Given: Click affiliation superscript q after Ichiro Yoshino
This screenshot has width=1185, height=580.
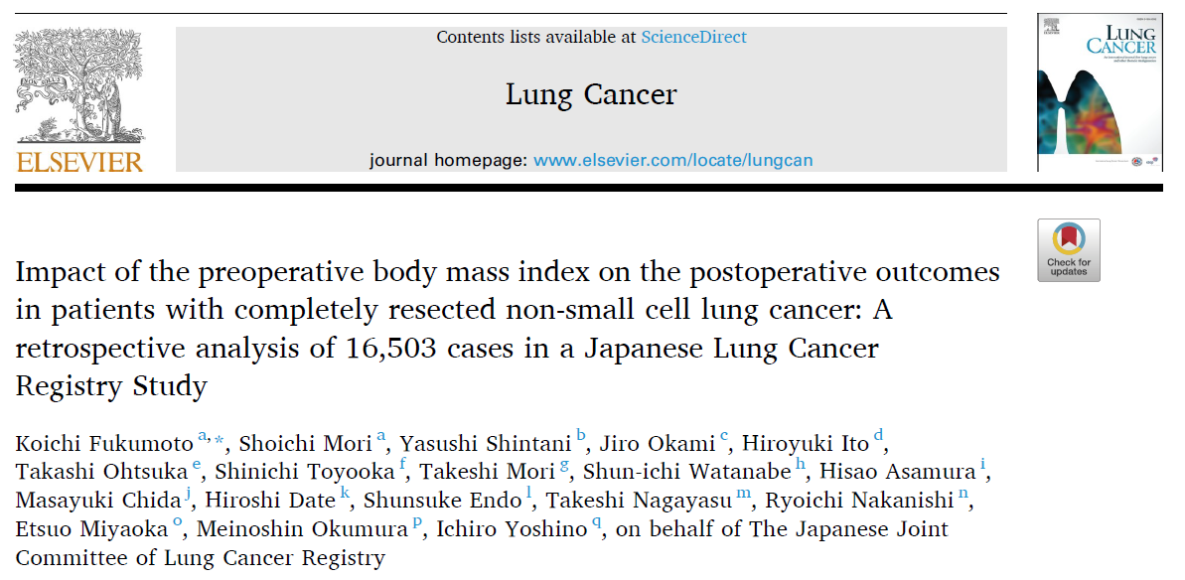Looking at the screenshot, I should coord(596,524).
